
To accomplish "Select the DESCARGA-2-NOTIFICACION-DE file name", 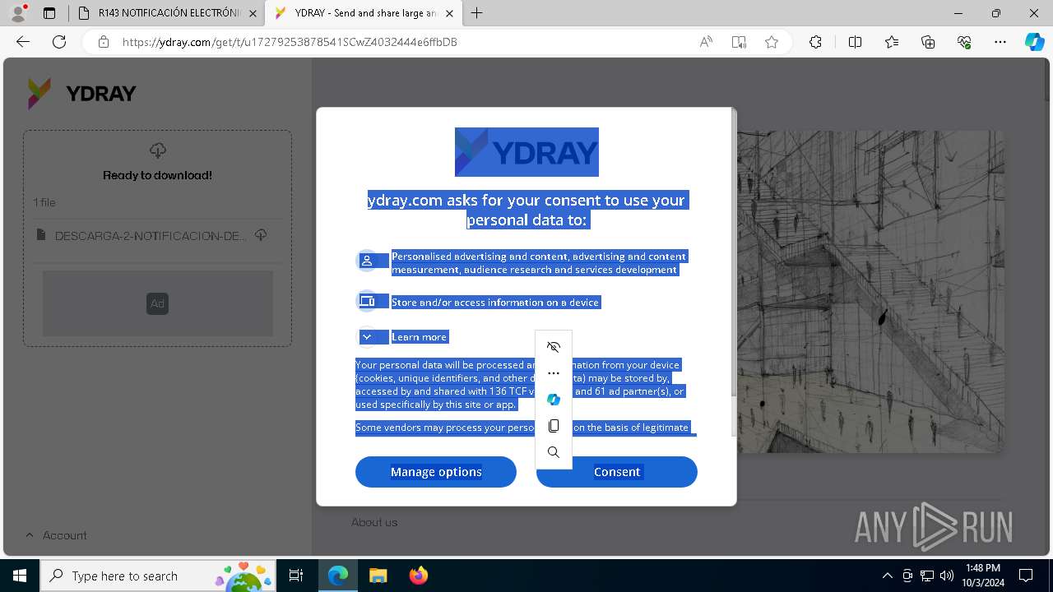I will pyautogui.click(x=151, y=236).
